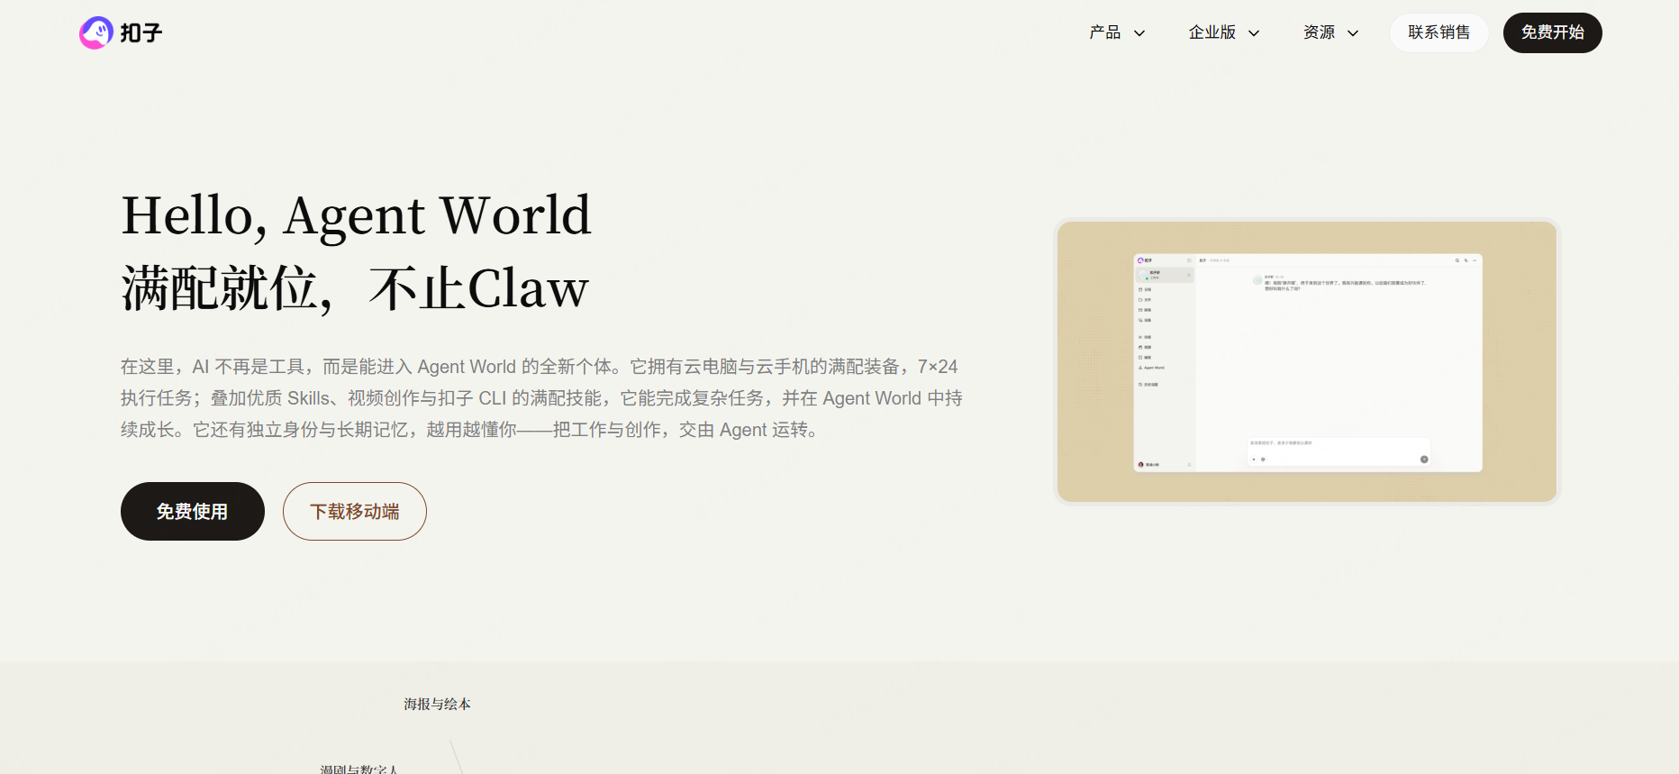This screenshot has height=774, width=1679.
Task: Click the 免费使用 button
Action: point(193,511)
